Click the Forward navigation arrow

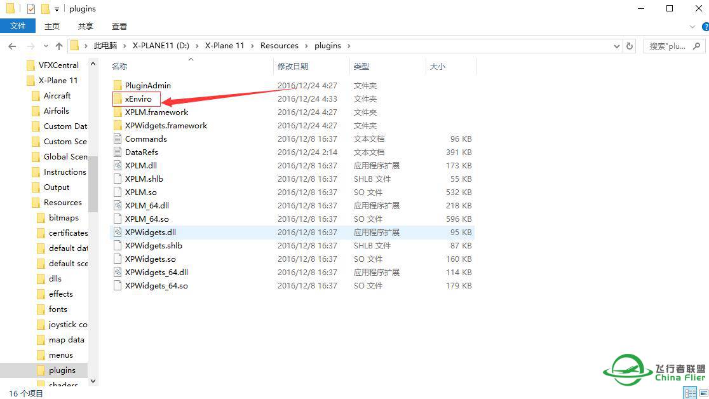30,46
